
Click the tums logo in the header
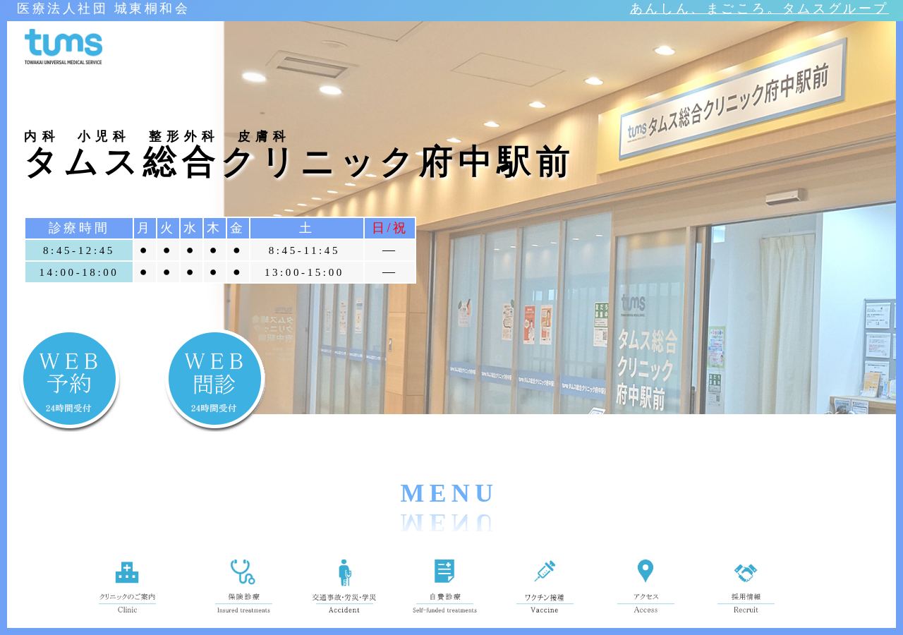(x=63, y=47)
